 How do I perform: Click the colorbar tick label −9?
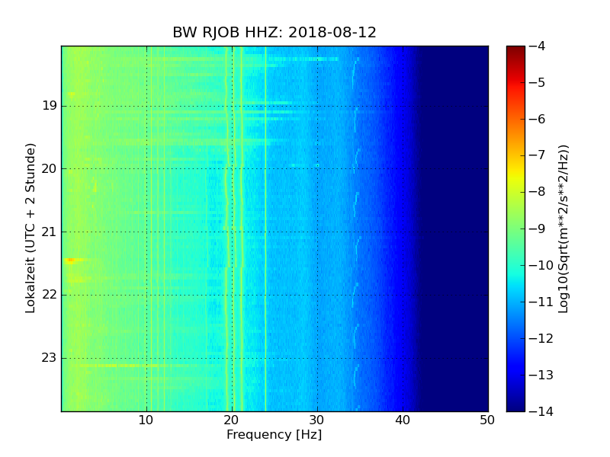538,228
